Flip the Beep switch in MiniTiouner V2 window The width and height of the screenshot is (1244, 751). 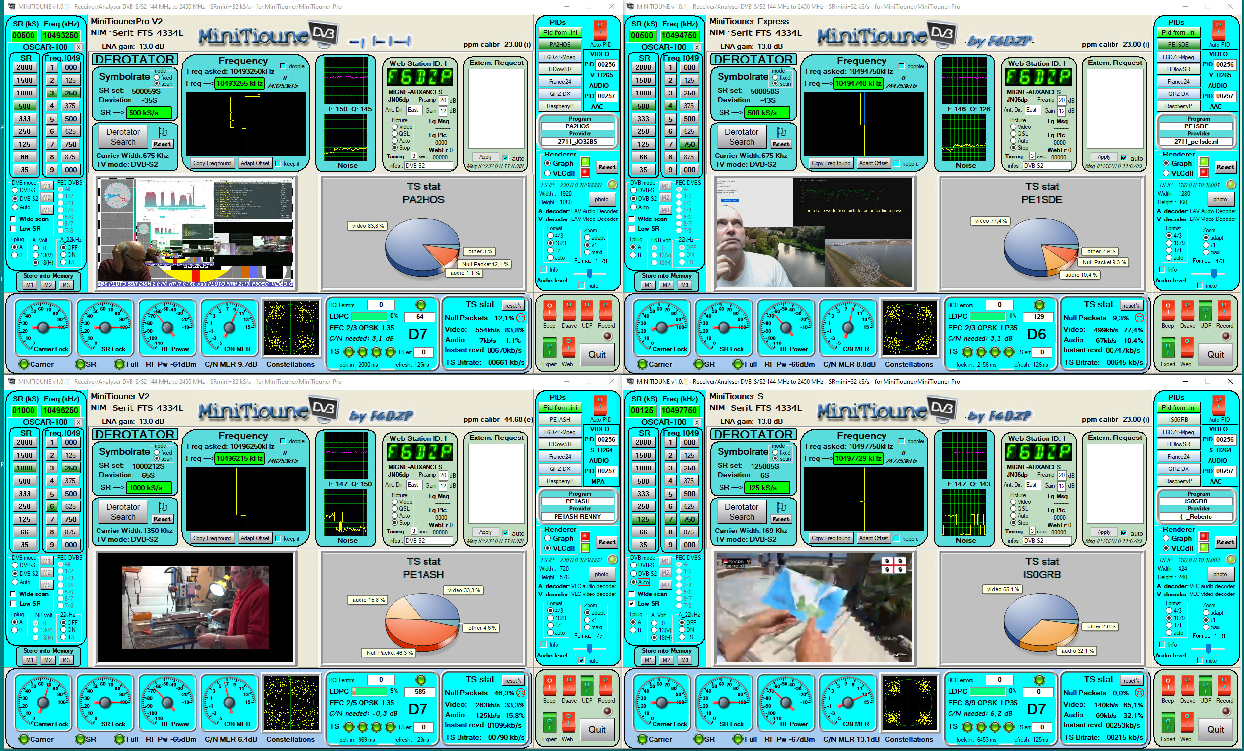(x=549, y=686)
